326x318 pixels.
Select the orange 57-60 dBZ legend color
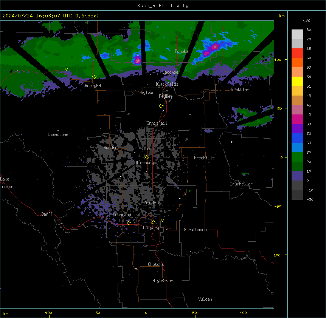(x=297, y=62)
